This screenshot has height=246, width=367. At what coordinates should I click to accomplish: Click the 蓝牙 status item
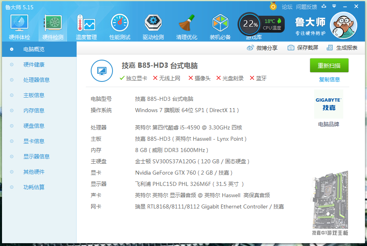(x=258, y=78)
